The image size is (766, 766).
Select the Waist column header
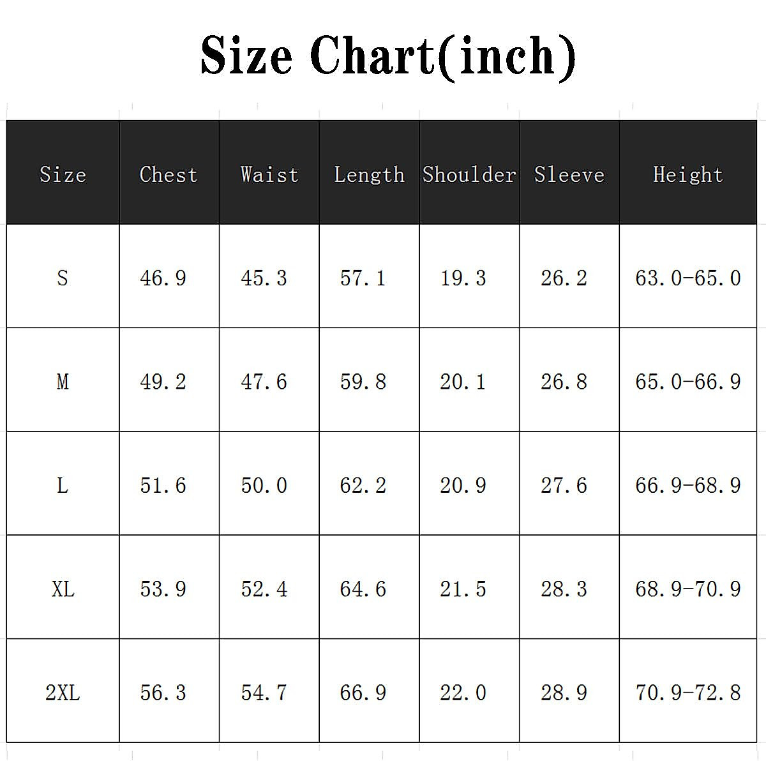[x=269, y=174]
